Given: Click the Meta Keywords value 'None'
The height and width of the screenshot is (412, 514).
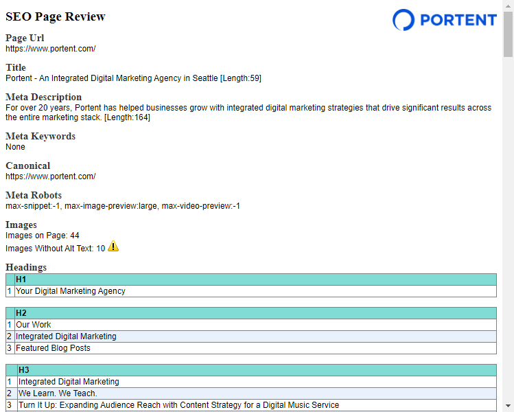Looking at the screenshot, I should [x=15, y=147].
